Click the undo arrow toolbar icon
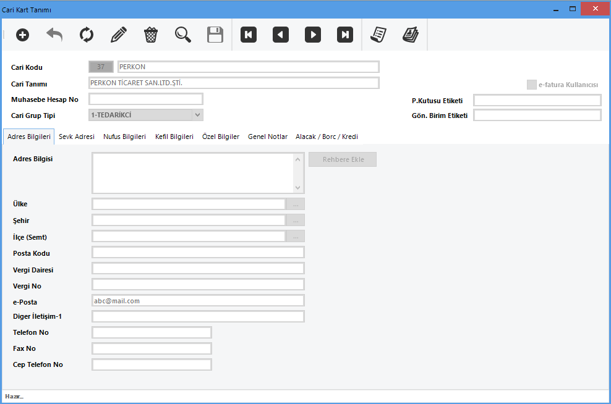 tap(54, 35)
